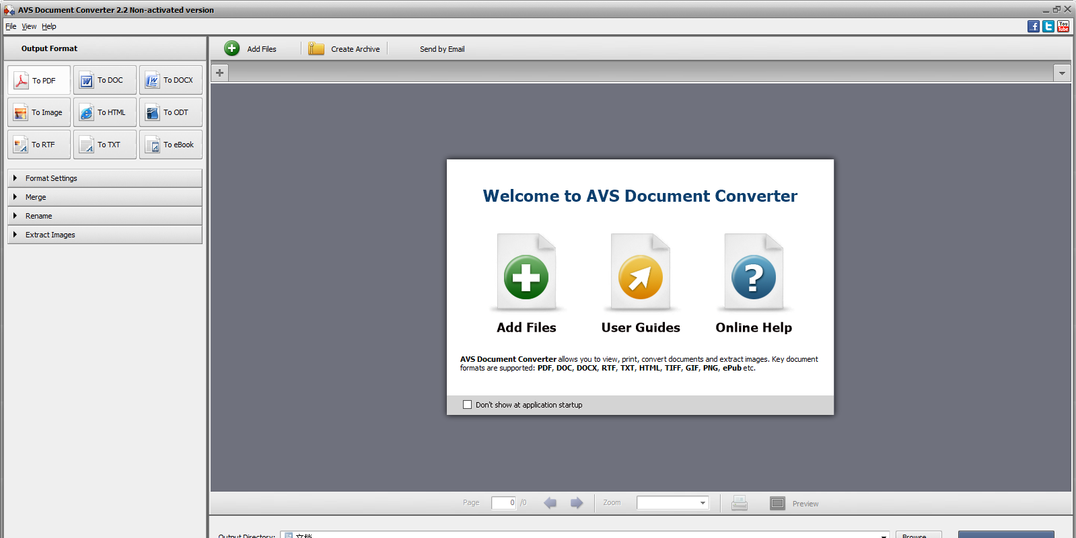The height and width of the screenshot is (538, 1076).
Task: Click the User Guides text label
Action: (641, 328)
